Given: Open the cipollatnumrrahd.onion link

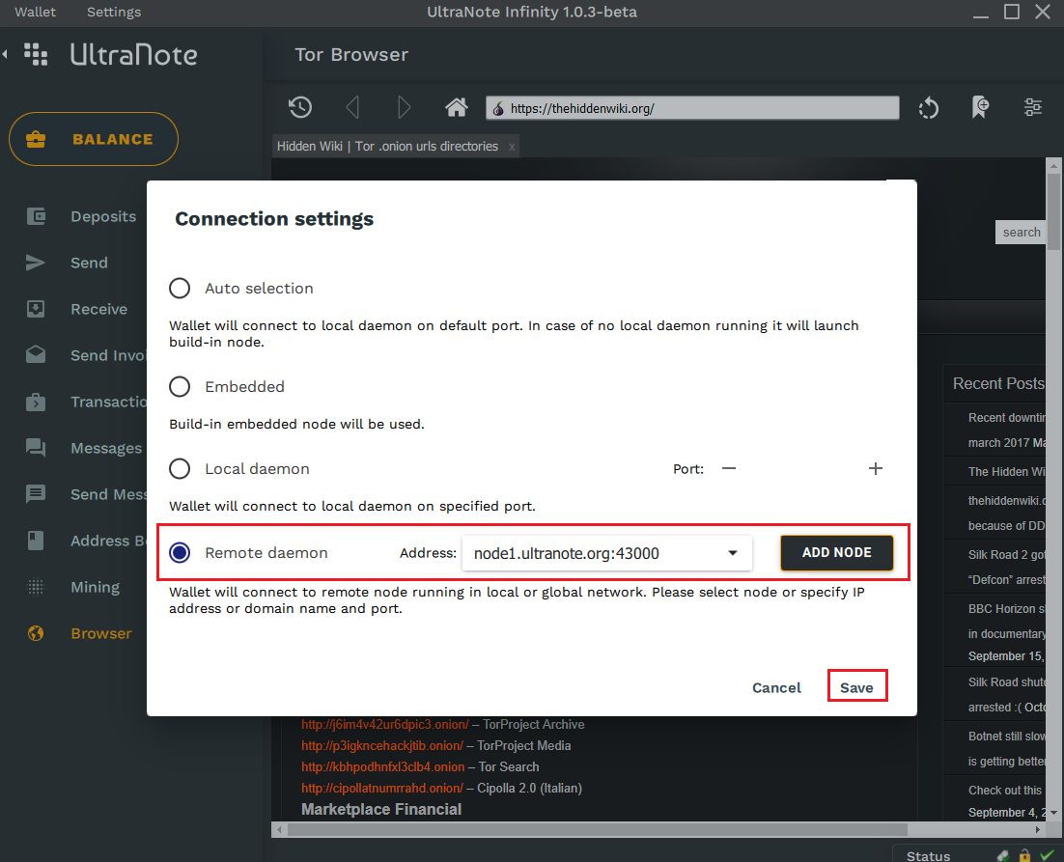Looking at the screenshot, I should (382, 788).
